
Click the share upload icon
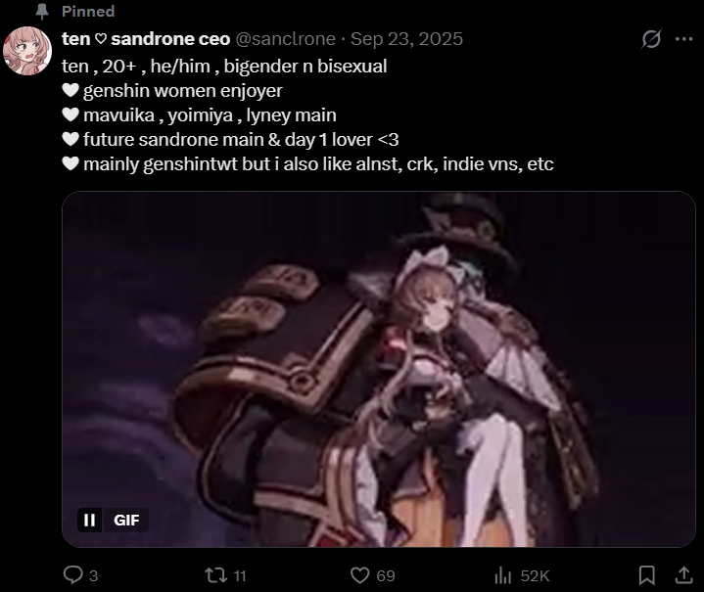tap(683, 575)
